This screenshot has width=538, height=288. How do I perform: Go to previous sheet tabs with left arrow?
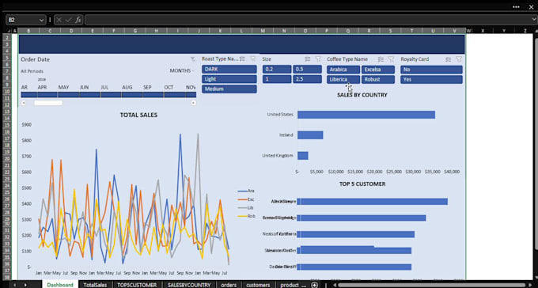tap(15, 285)
